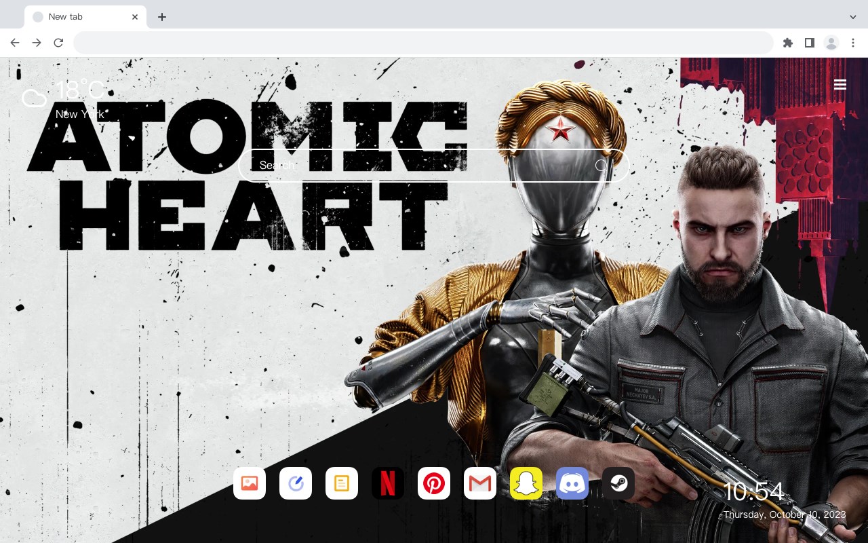Open Chrome three-dot menu

(x=853, y=43)
